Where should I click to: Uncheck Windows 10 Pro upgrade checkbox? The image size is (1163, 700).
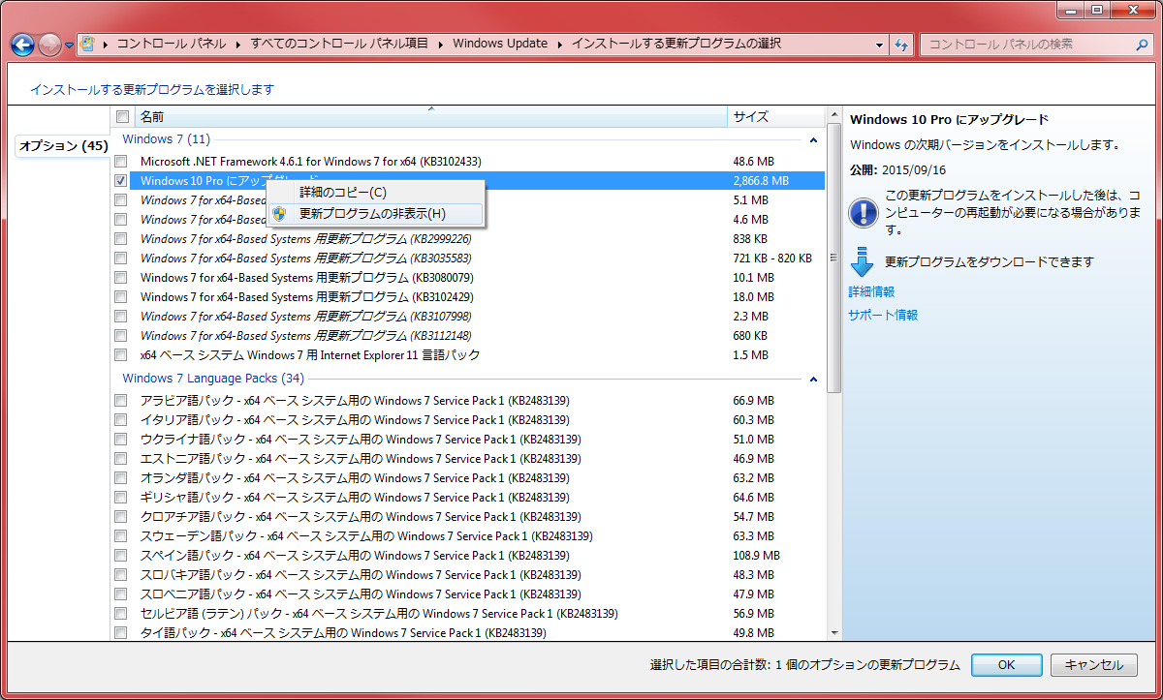point(120,181)
